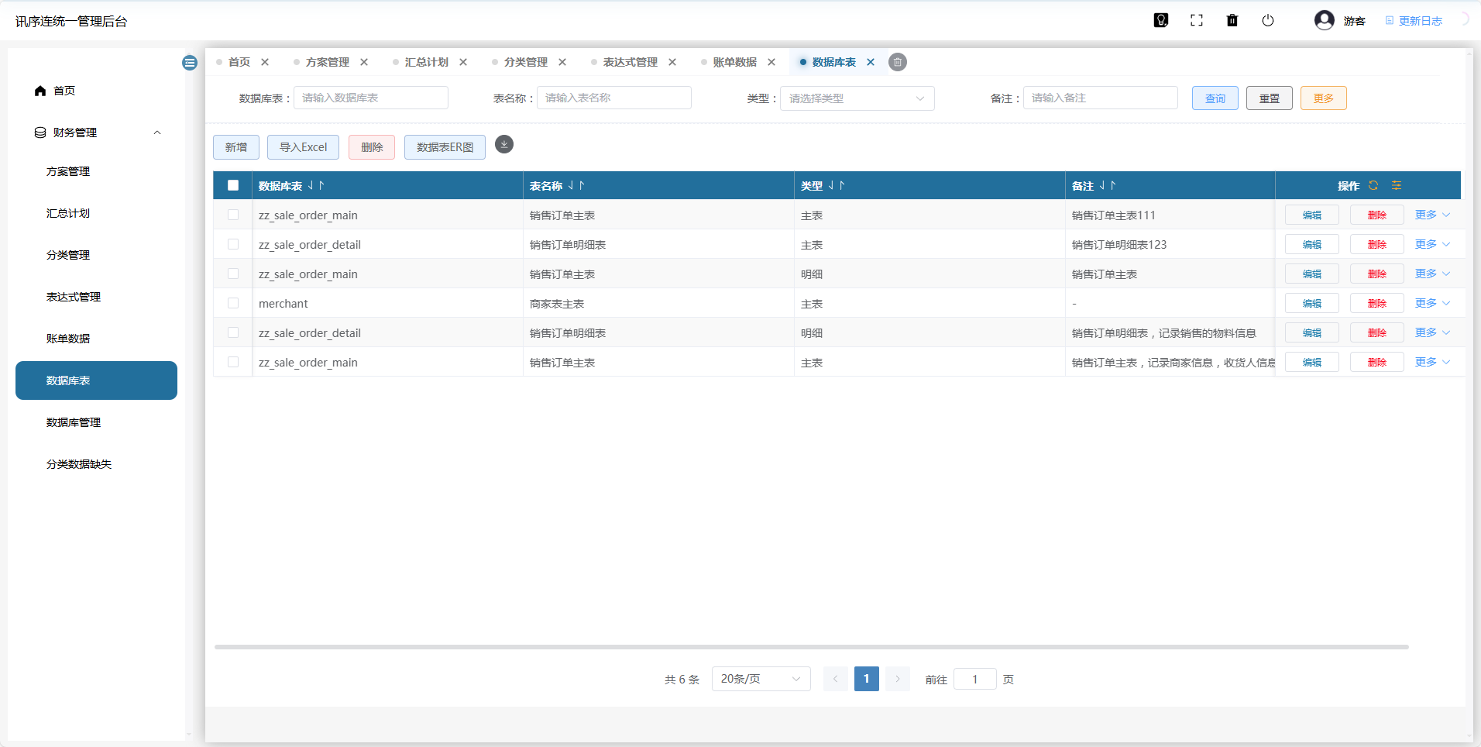Sort by 类型 column arrows

tap(837, 185)
